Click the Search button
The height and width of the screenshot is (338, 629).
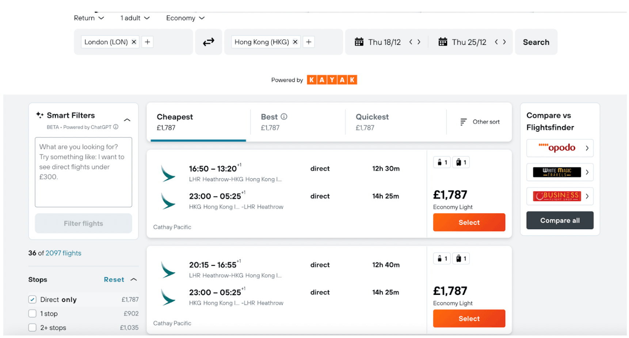tap(536, 42)
